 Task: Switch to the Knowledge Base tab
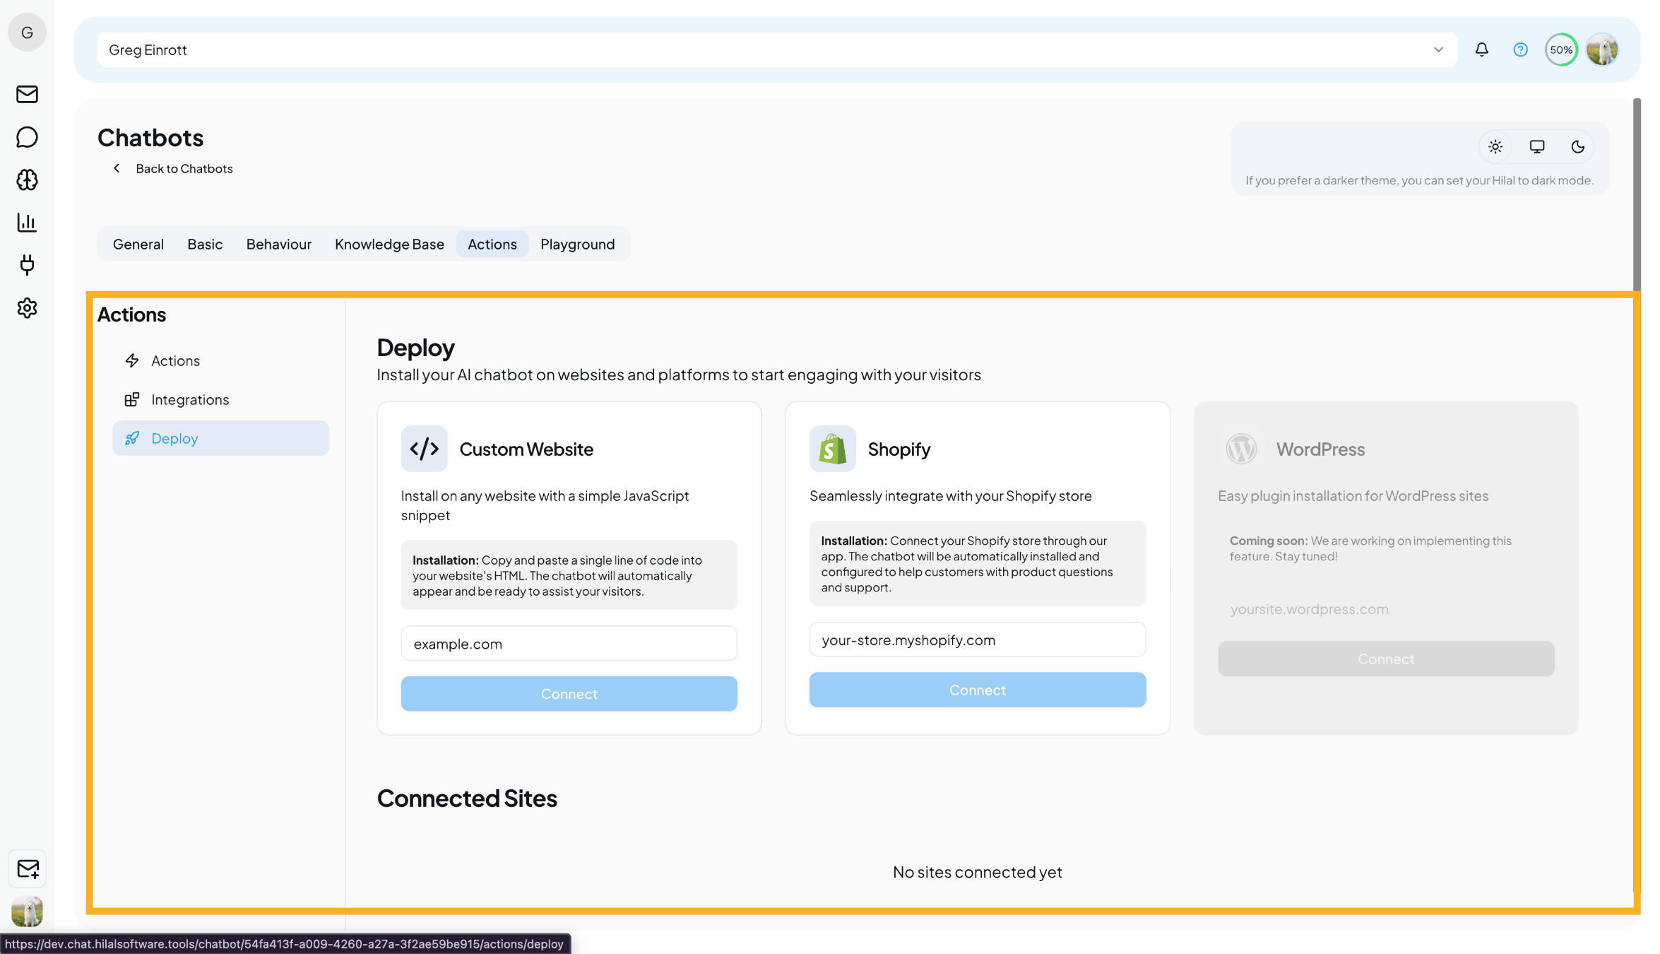click(389, 244)
